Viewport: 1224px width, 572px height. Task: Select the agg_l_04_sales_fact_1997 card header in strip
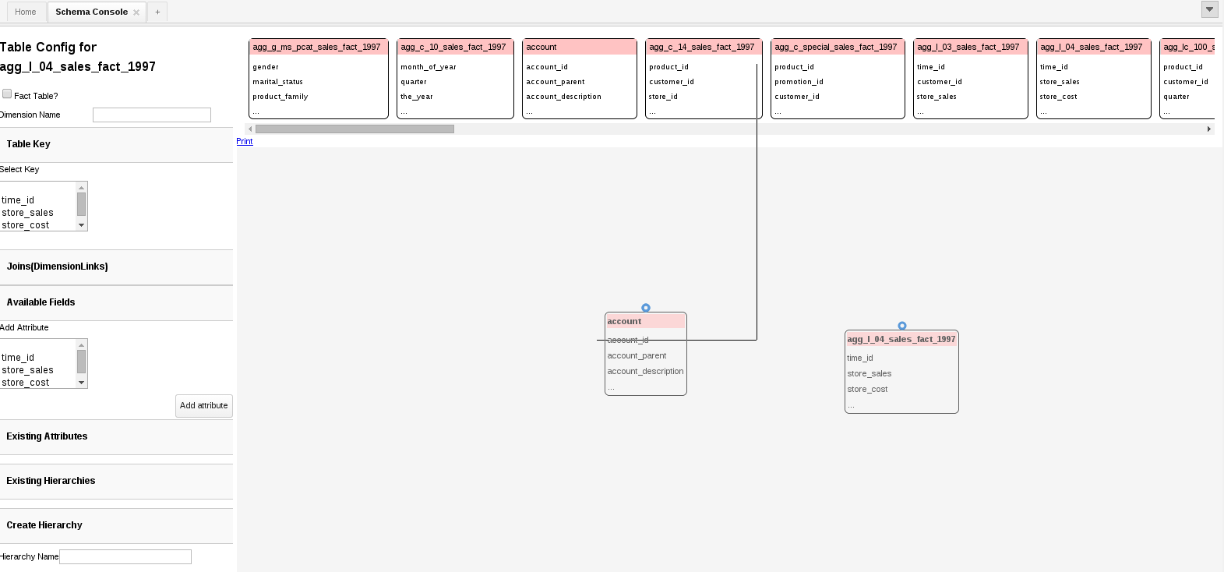pyautogui.click(x=1094, y=47)
